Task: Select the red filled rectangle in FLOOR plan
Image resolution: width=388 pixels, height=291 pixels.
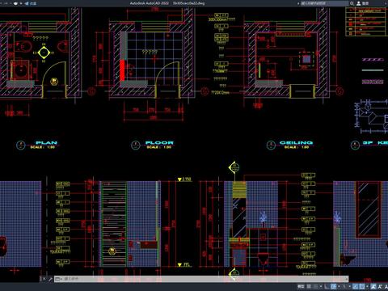Action: click(122, 70)
